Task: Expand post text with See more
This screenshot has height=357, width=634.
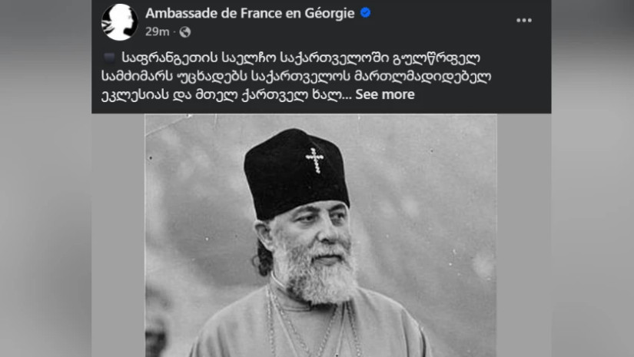Action: [x=385, y=94]
